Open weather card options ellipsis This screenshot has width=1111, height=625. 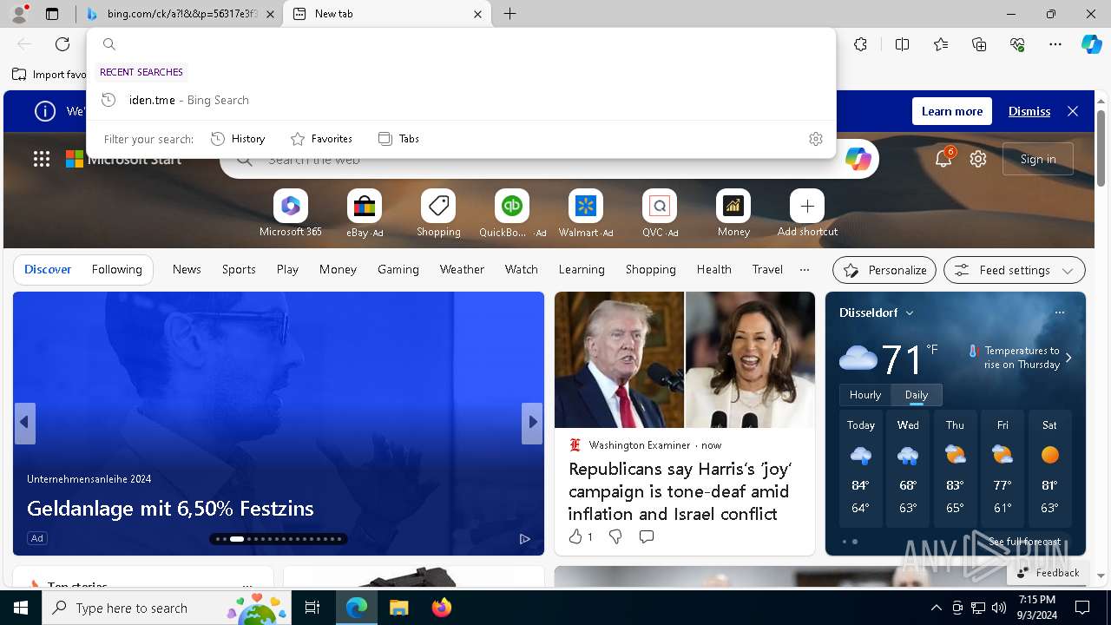point(1059,312)
